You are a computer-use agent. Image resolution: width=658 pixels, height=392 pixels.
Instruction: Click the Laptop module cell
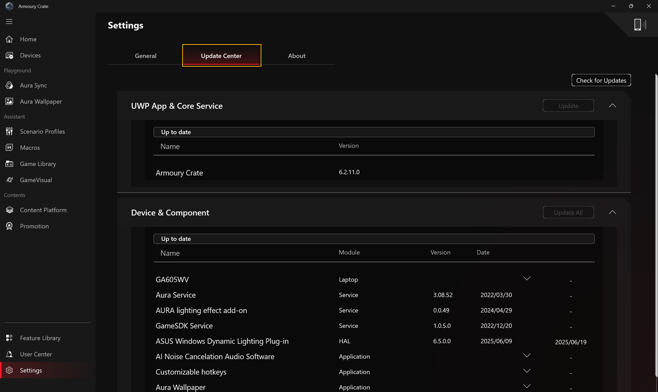click(x=348, y=279)
